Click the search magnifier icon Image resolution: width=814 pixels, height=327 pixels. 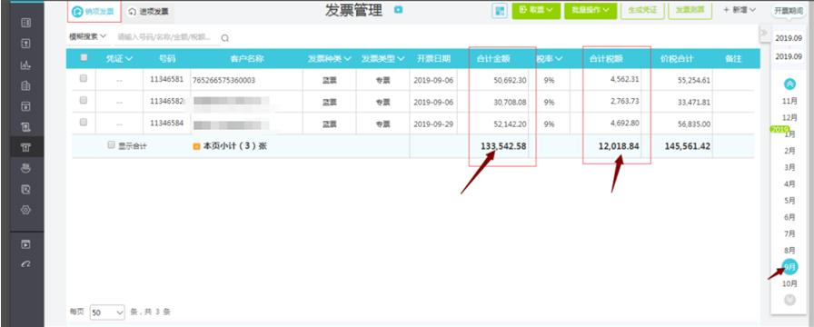(x=224, y=38)
